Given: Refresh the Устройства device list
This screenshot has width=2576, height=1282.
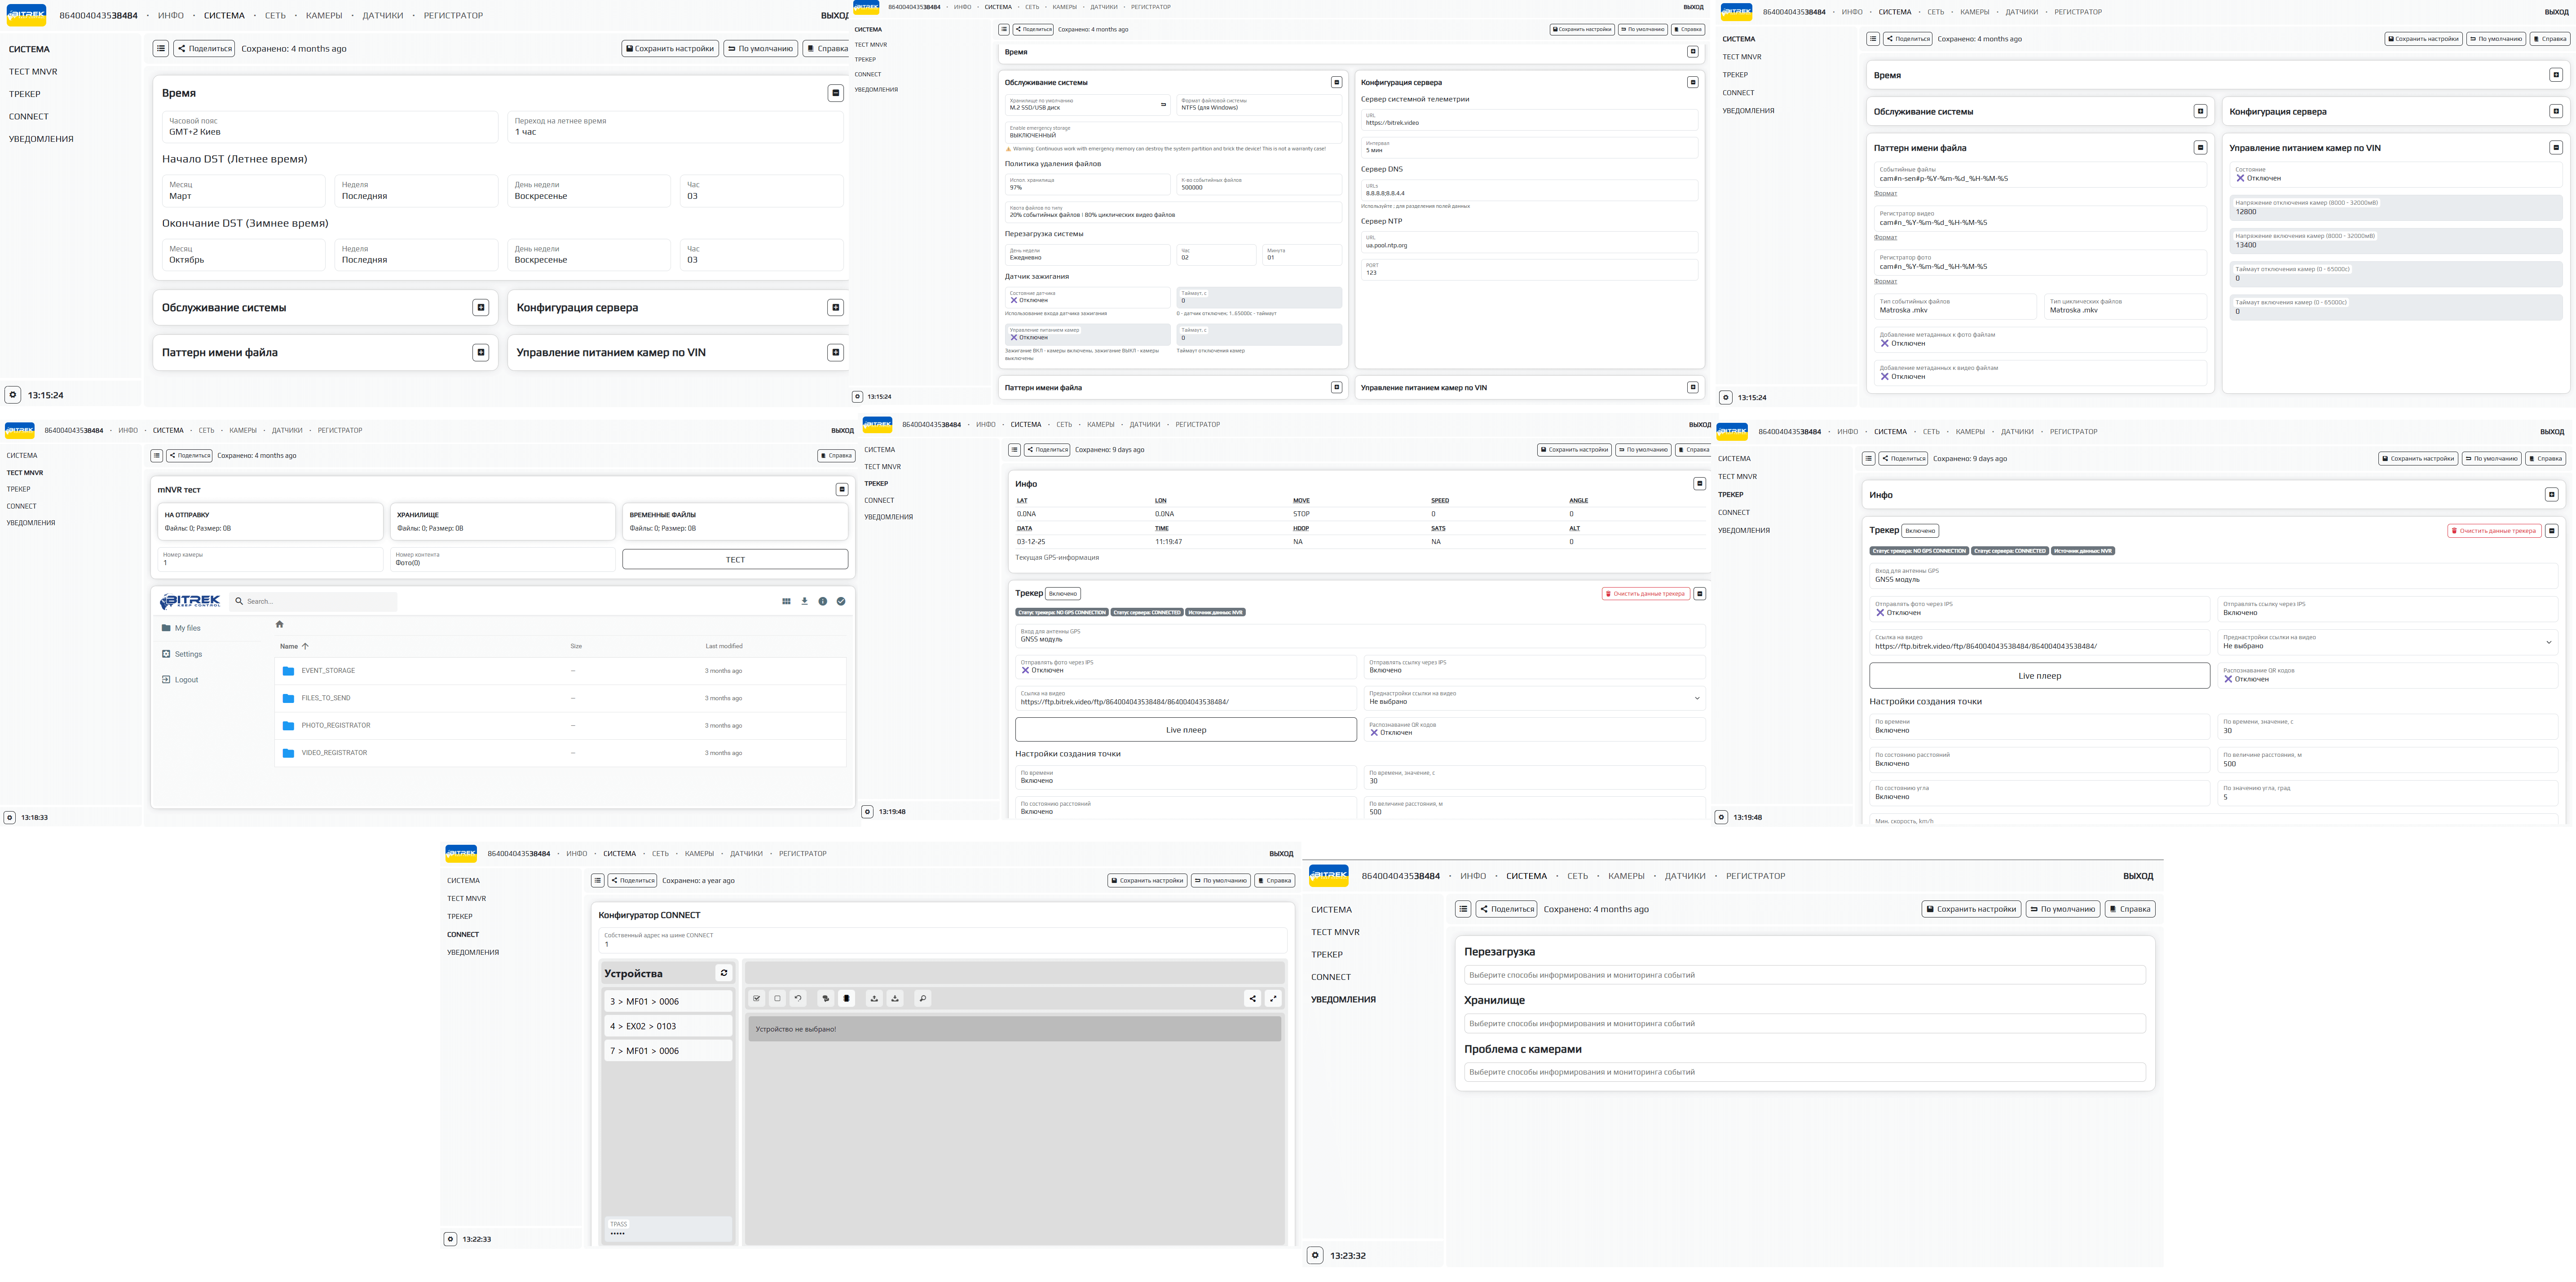Looking at the screenshot, I should click(724, 973).
